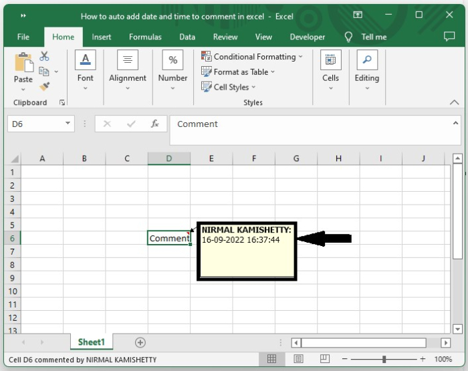Open the File menu
The width and height of the screenshot is (468, 371).
click(x=23, y=37)
